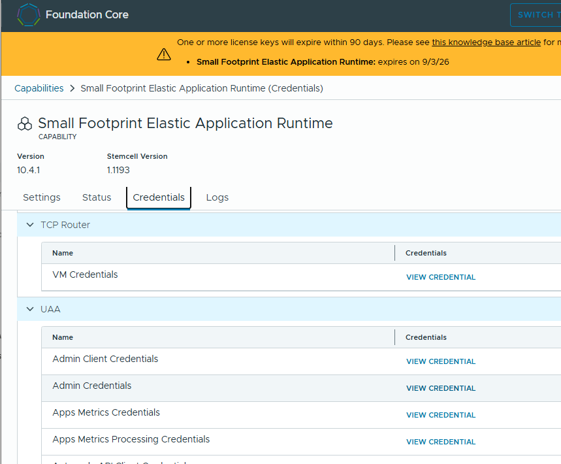
Task: Click the breadcrumb chevron separator
Action: click(72, 88)
